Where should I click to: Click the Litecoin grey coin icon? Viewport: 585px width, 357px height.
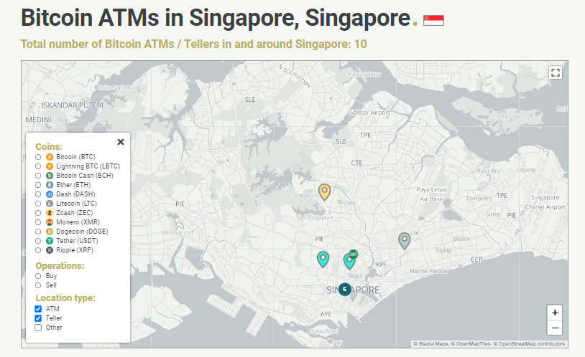tap(50, 204)
